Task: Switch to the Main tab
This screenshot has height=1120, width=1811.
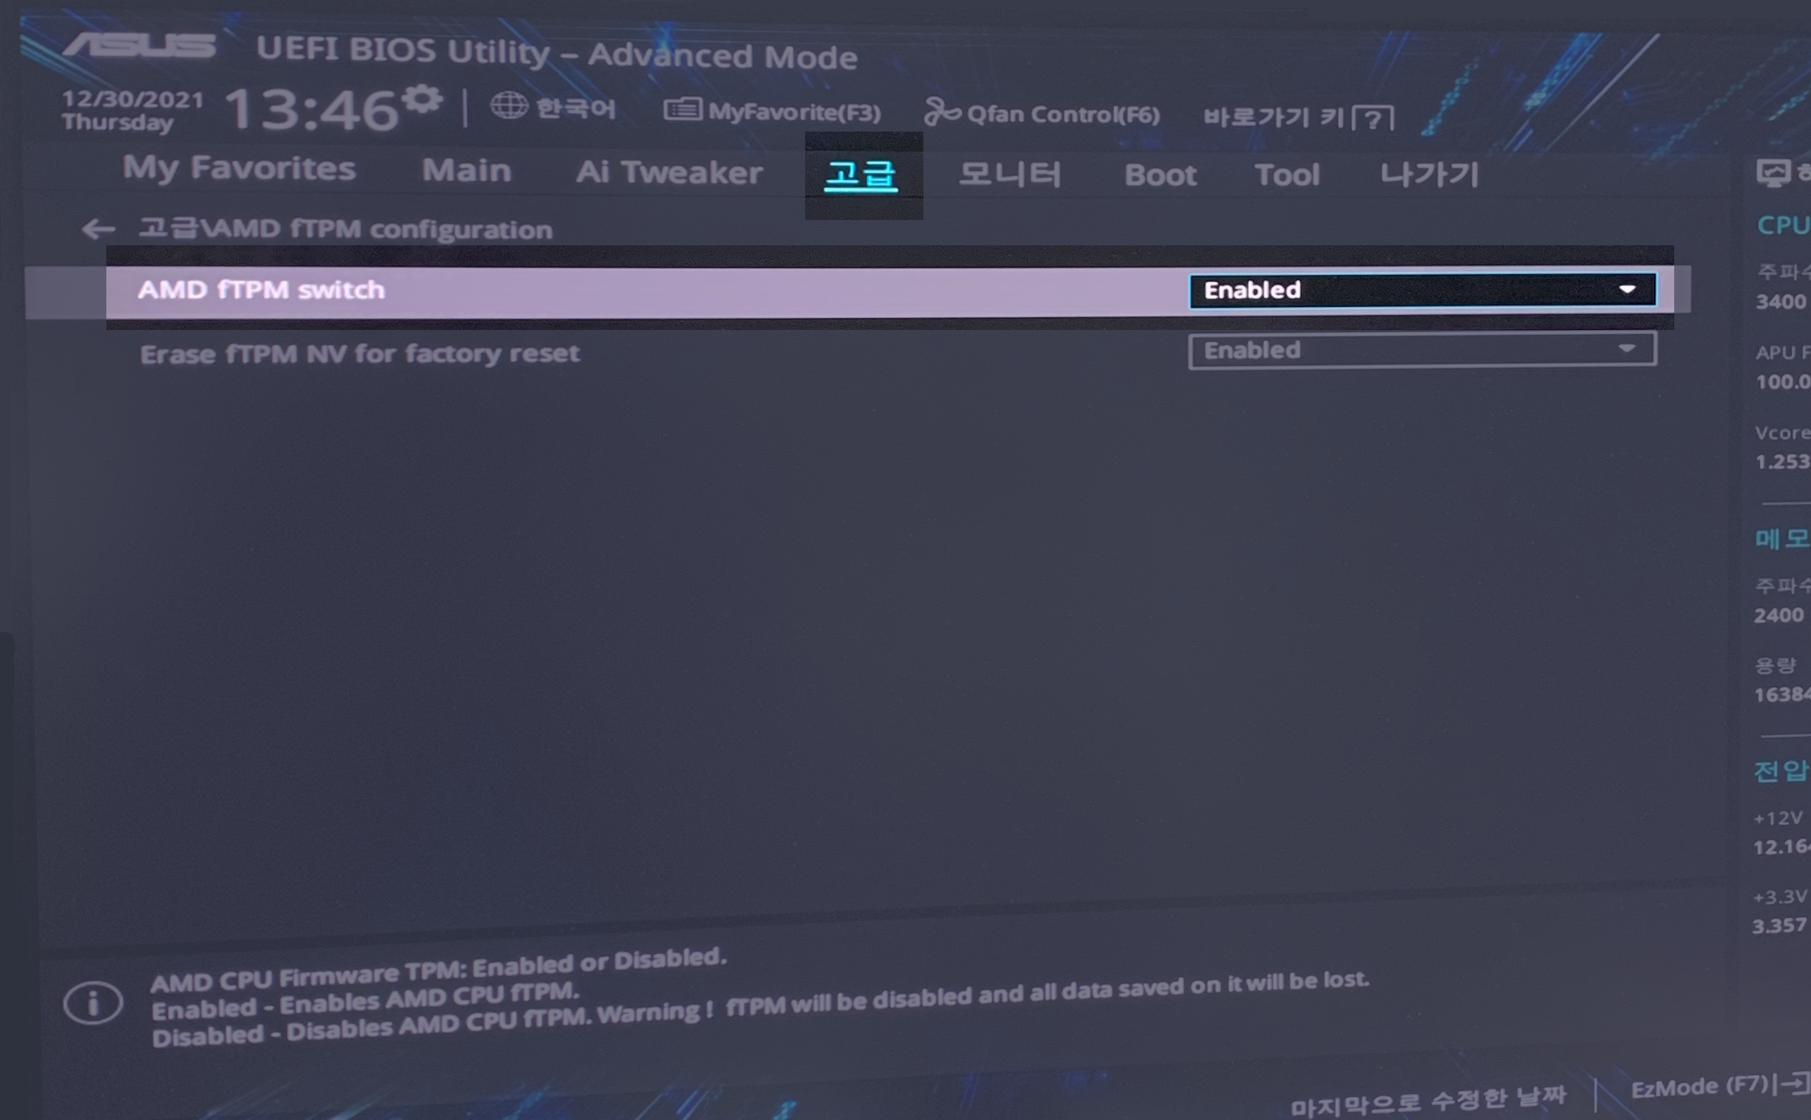Action: [467, 171]
